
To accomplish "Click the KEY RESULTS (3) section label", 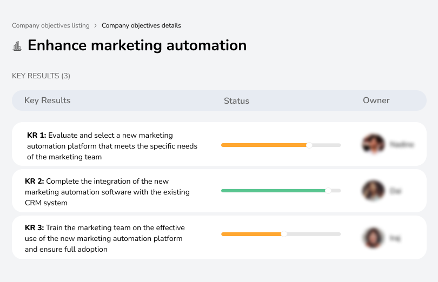I will [41, 76].
